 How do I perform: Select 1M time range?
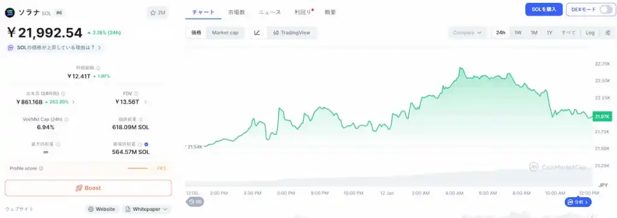point(534,33)
